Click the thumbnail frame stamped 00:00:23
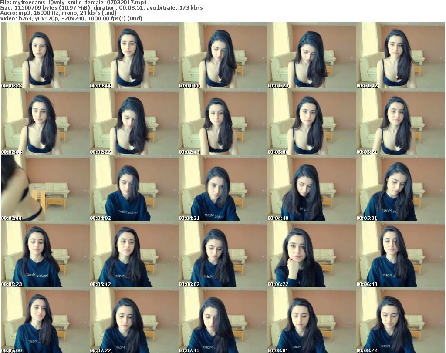 (45, 55)
